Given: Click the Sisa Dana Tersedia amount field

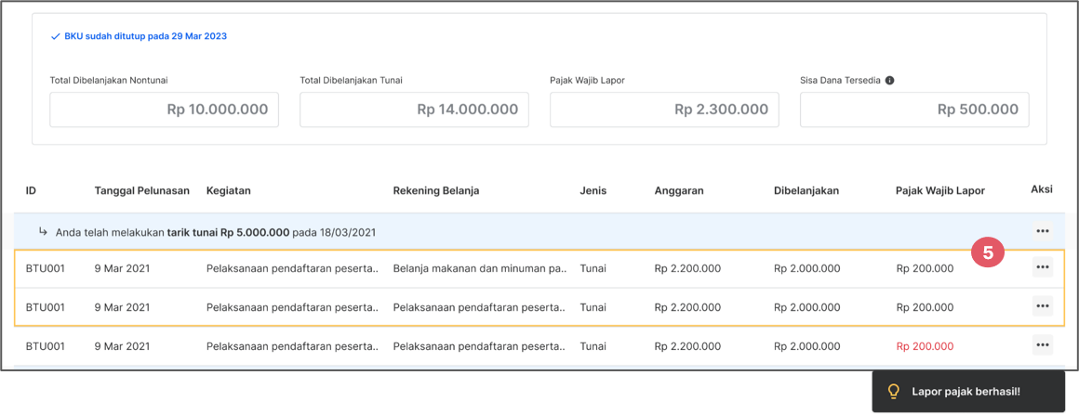Looking at the screenshot, I should pyautogui.click(x=914, y=110).
